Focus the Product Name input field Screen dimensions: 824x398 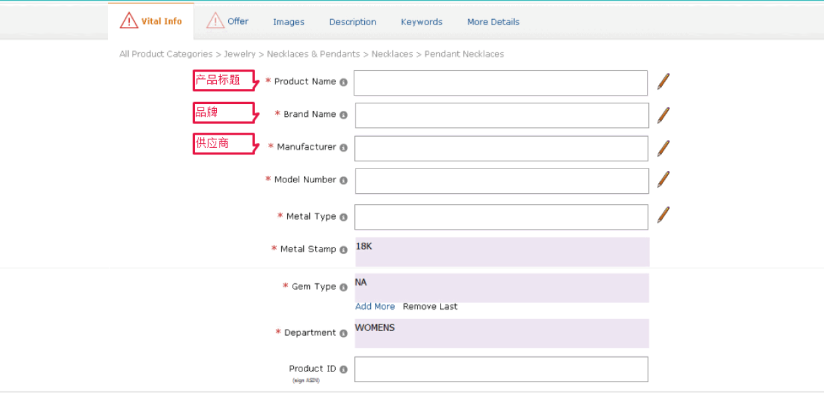coord(501,83)
